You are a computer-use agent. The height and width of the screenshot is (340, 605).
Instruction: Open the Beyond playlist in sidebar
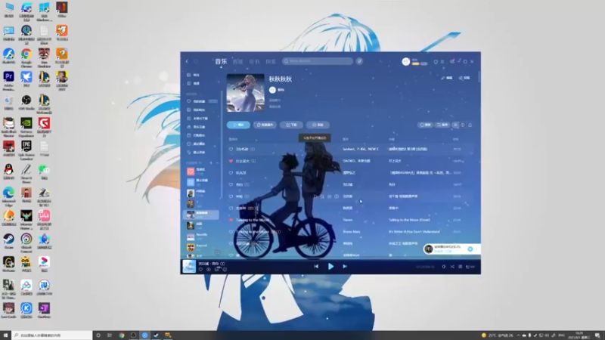(x=200, y=247)
